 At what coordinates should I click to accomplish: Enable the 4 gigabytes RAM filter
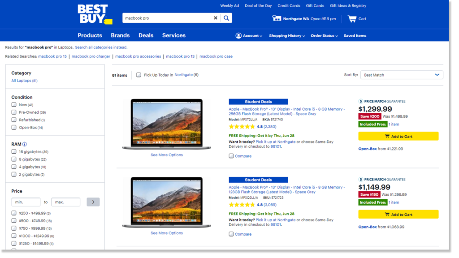[x=14, y=167]
